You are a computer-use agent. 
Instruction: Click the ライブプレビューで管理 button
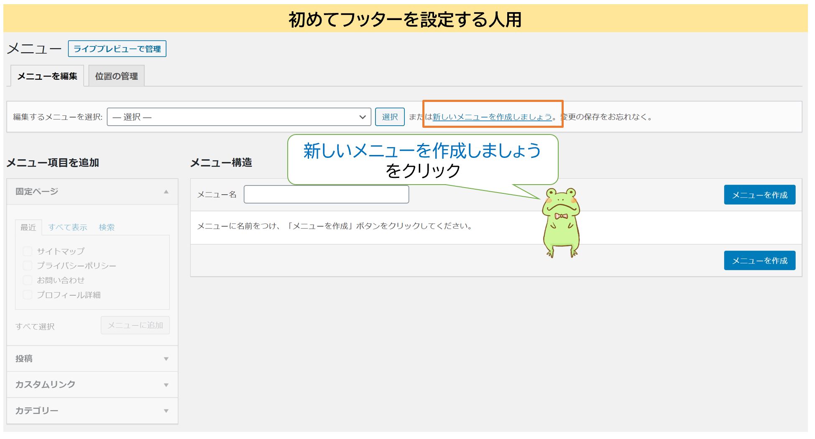click(118, 49)
